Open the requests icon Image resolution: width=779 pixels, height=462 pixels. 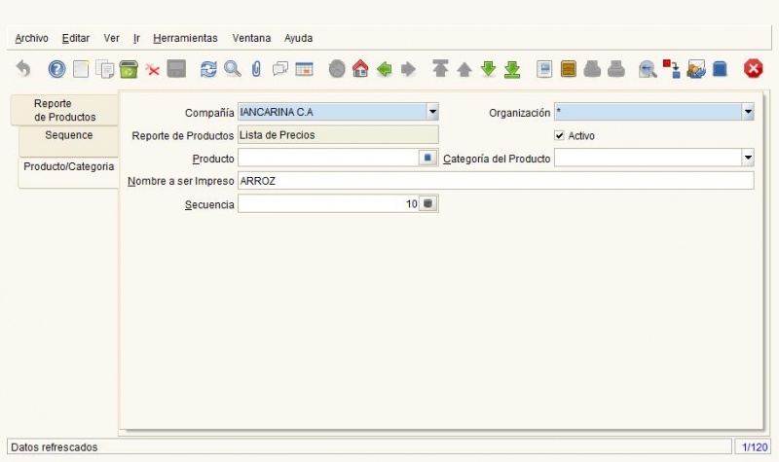pyautogui.click(x=696, y=68)
